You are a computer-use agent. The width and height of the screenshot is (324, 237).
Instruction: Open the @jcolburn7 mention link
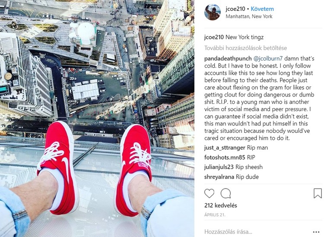point(268,58)
